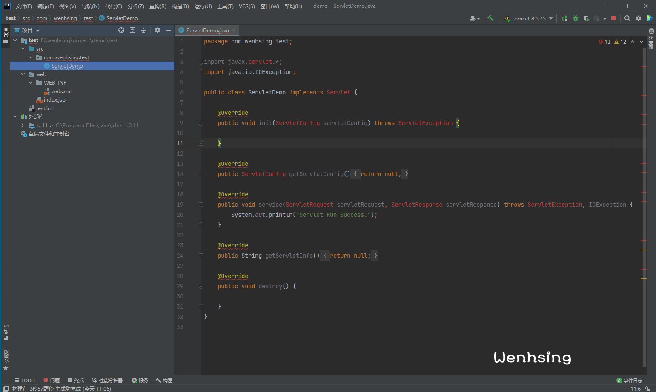The image size is (656, 392).
Task: Go to previous highlighted error arrow
Action: pos(633,42)
